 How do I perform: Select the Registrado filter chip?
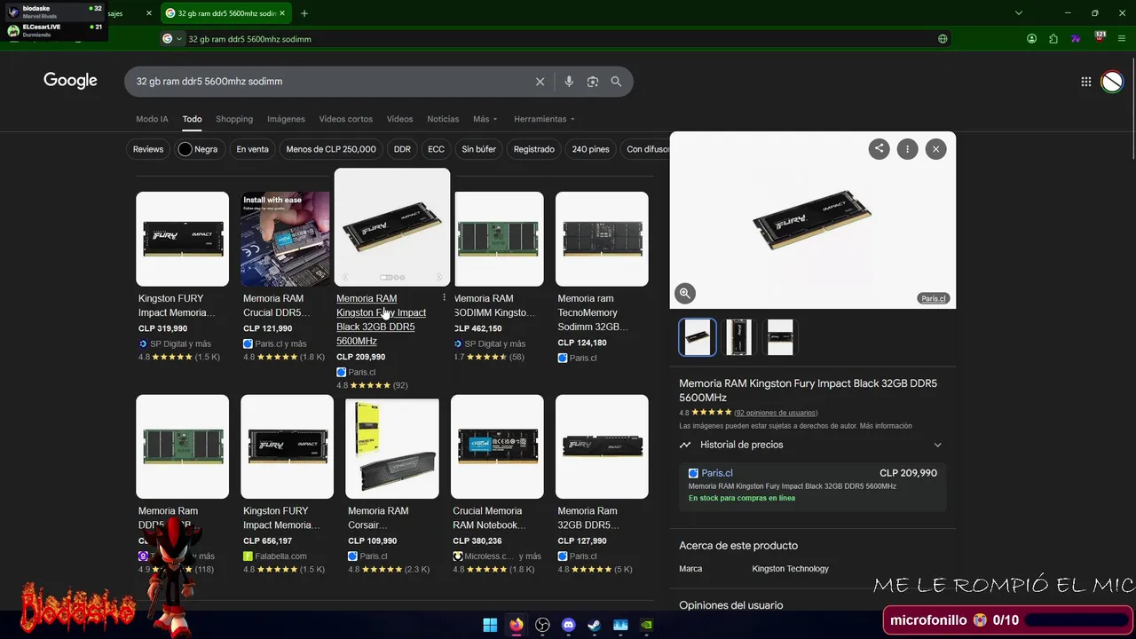(533, 149)
